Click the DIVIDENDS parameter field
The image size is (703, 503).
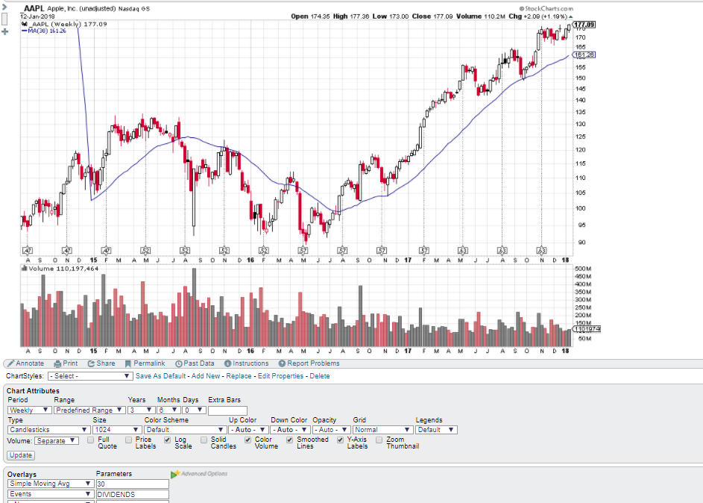tap(132, 495)
